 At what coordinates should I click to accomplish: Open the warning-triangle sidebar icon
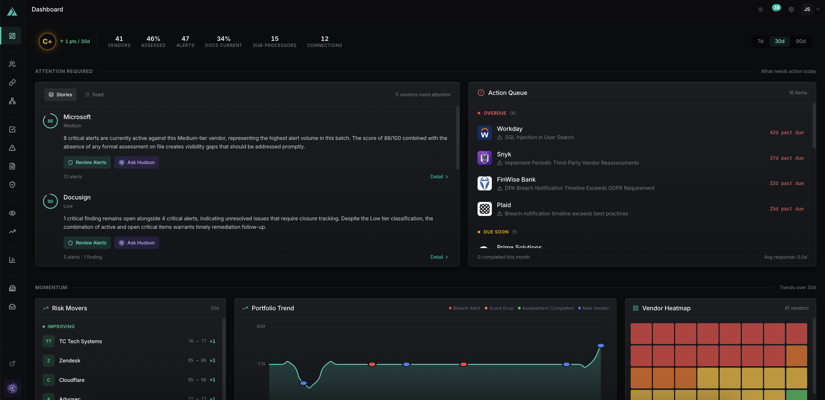(12, 148)
